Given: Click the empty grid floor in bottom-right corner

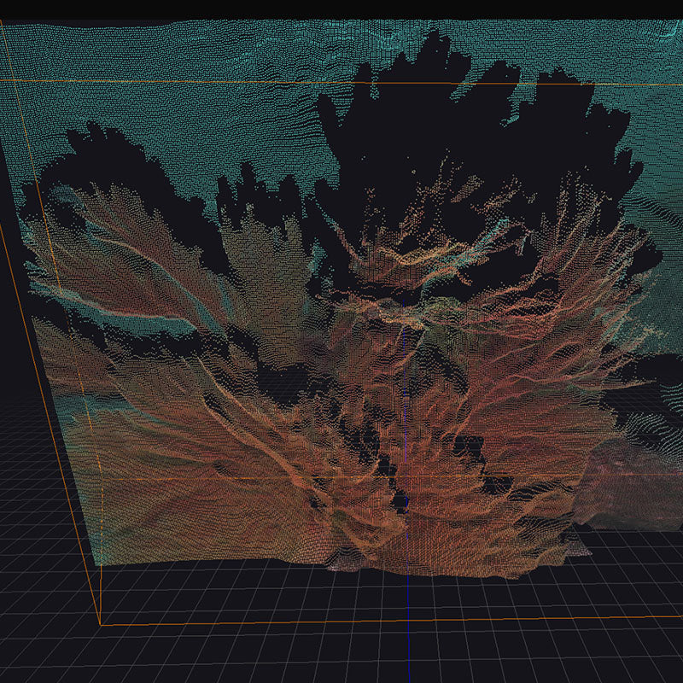Looking at the screenshot, I should [615, 649].
